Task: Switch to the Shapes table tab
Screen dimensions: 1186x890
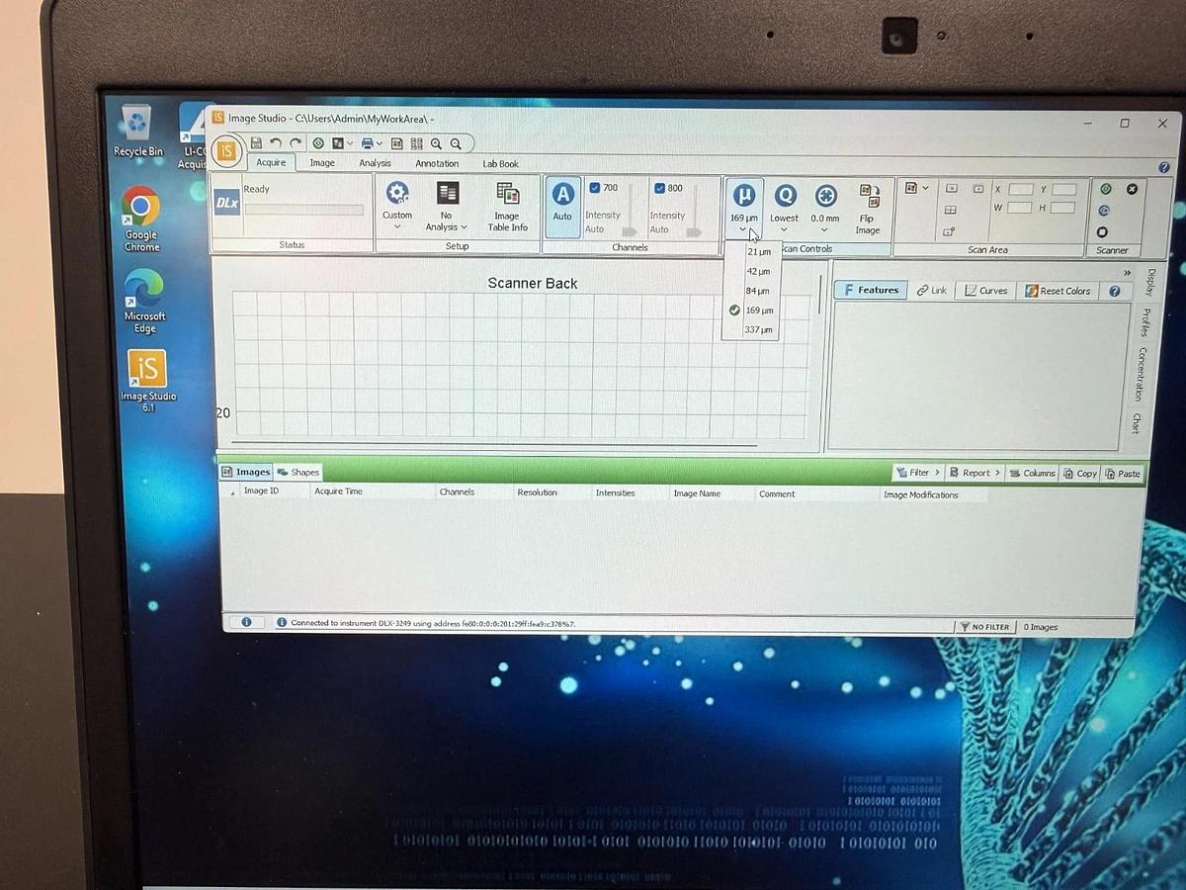Action: coord(298,472)
